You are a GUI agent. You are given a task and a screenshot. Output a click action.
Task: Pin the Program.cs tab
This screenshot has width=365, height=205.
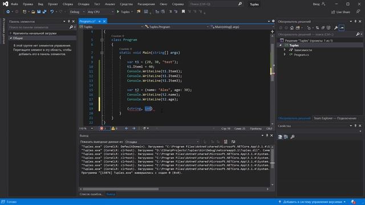click(x=99, y=21)
